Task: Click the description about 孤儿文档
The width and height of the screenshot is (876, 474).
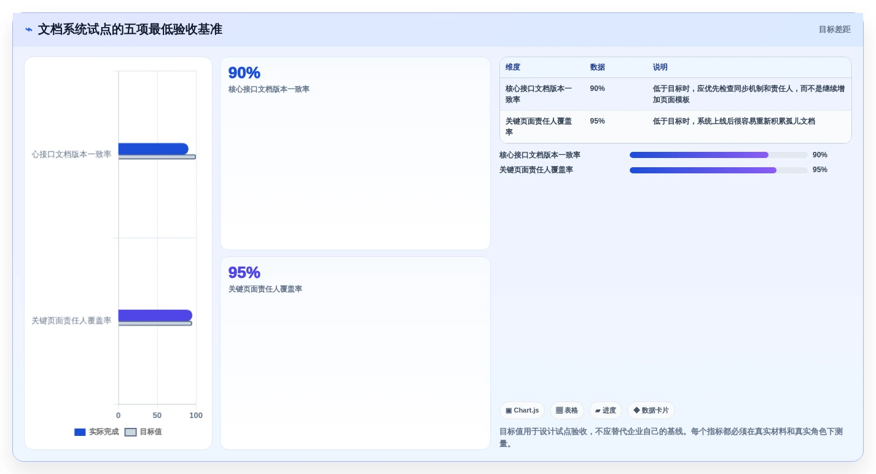Action: (x=734, y=122)
